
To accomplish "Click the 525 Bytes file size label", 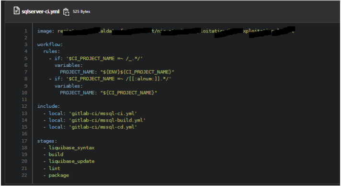I will pyautogui.click(x=81, y=11).
